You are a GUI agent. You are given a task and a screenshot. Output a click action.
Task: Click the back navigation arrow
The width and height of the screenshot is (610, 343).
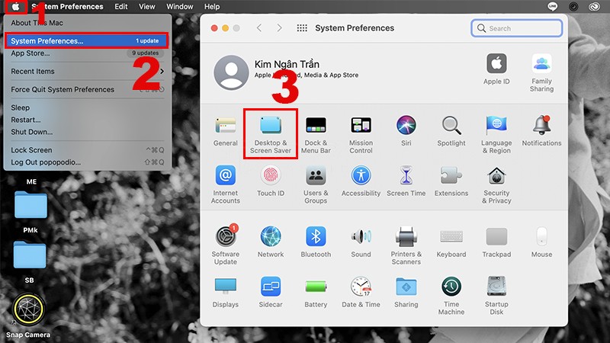(259, 28)
